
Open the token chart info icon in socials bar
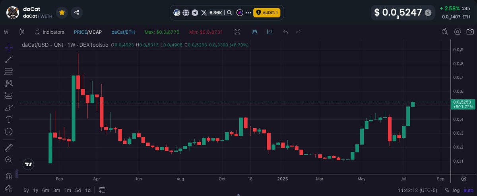[x=177, y=13]
